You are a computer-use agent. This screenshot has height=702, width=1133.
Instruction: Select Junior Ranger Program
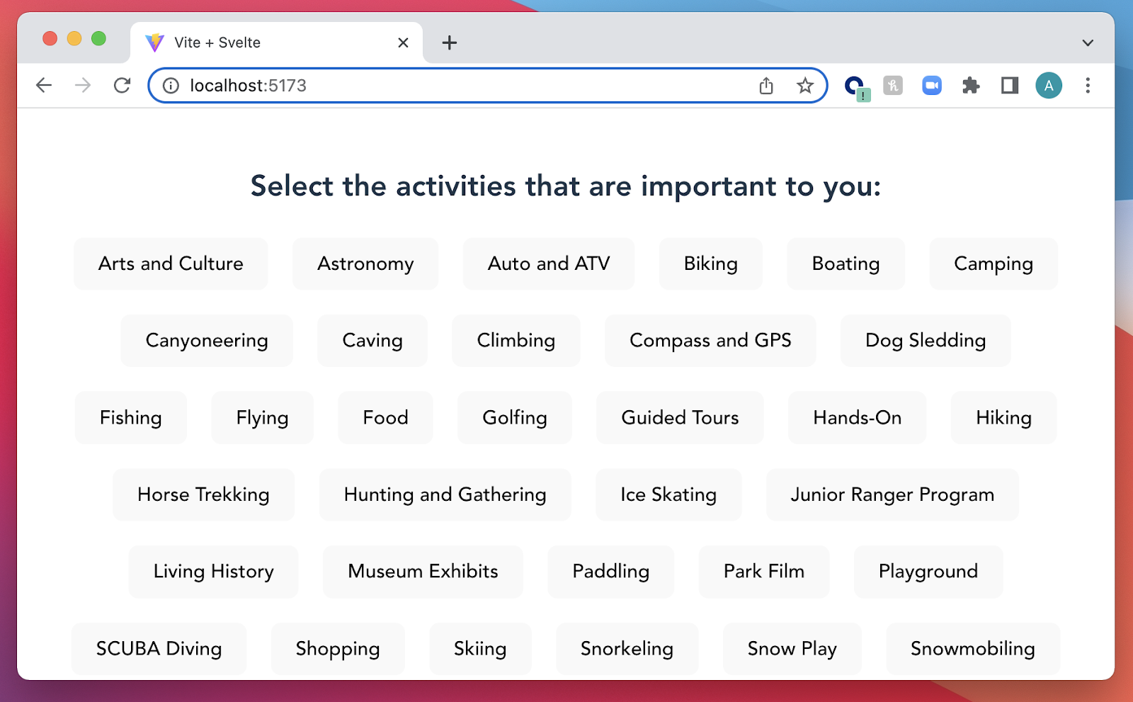coord(892,494)
